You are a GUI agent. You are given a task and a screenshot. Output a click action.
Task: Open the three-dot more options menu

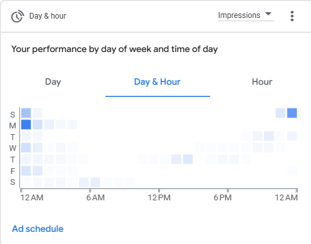[292, 16]
